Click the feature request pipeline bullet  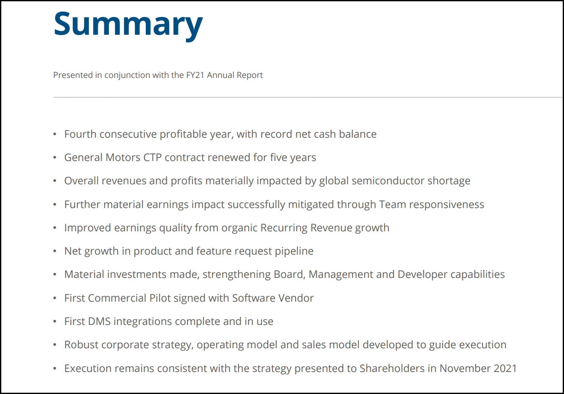point(189,251)
